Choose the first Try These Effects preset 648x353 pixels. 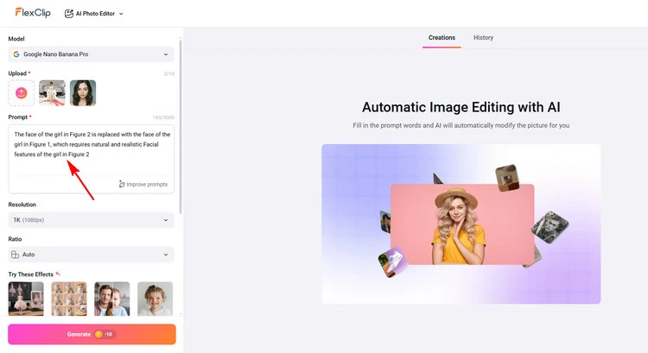click(x=26, y=298)
